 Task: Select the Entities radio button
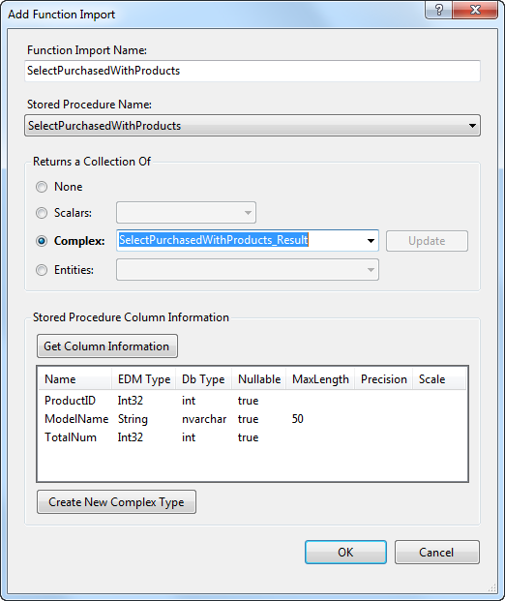point(42,270)
